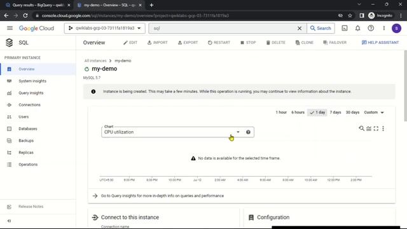
Task: Select 1 hour time range
Action: click(281, 113)
